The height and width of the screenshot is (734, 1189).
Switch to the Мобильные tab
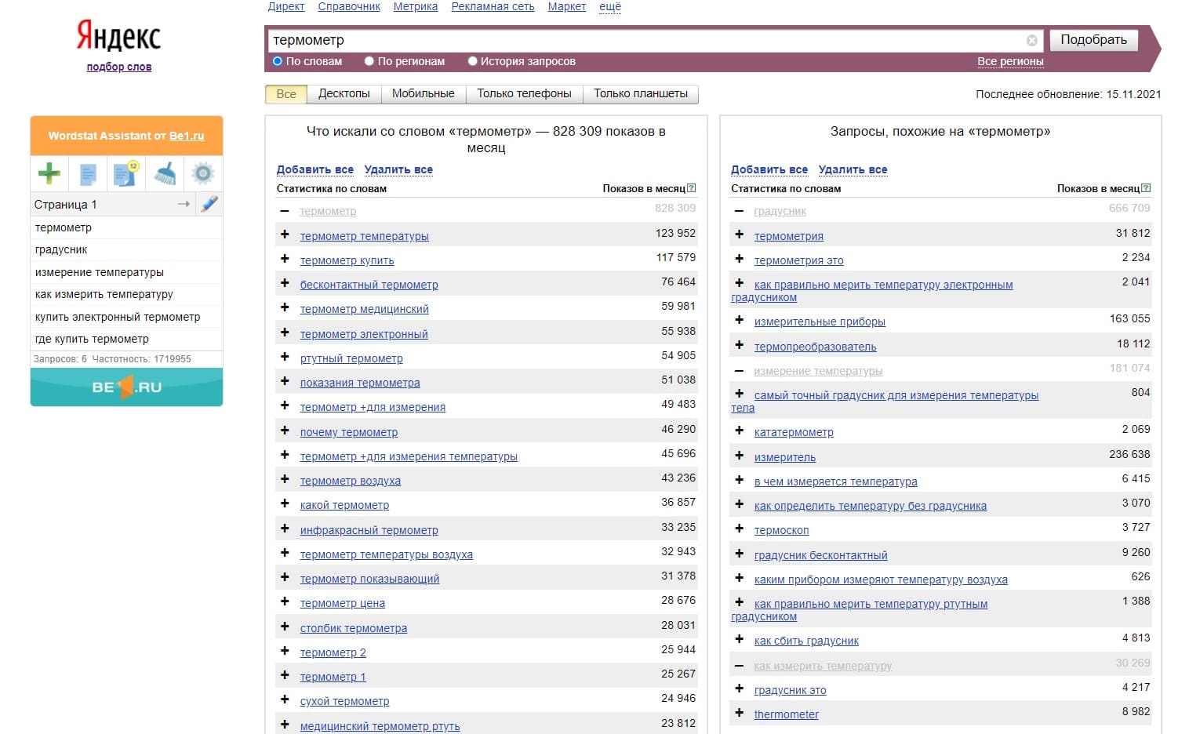423,93
